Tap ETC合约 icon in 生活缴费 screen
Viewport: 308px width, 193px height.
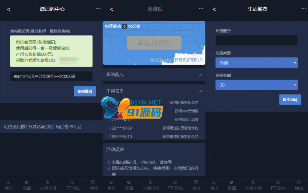pos(278,182)
